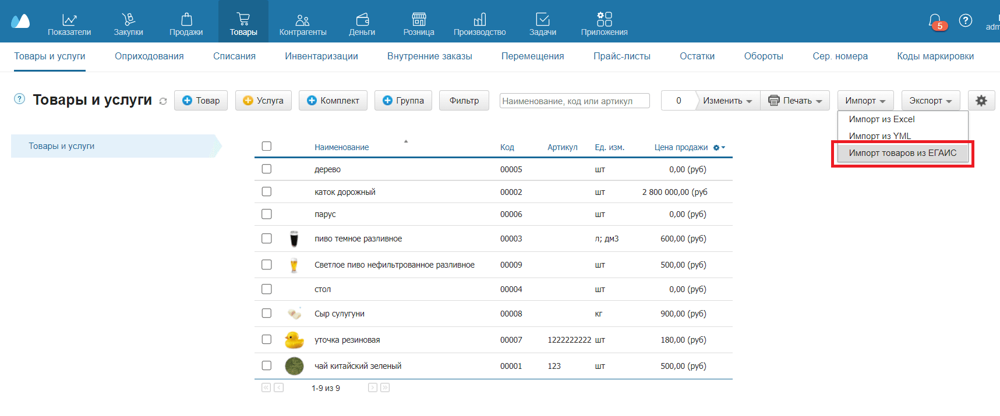Click the product search input field
This screenshot has width=1000, height=416.
coord(574,101)
